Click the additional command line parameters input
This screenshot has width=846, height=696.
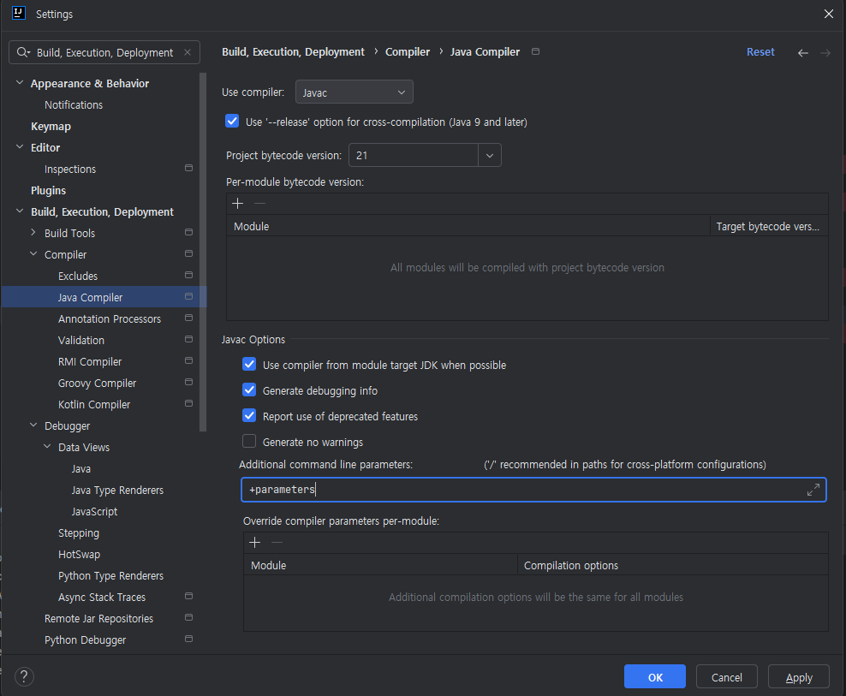point(522,490)
